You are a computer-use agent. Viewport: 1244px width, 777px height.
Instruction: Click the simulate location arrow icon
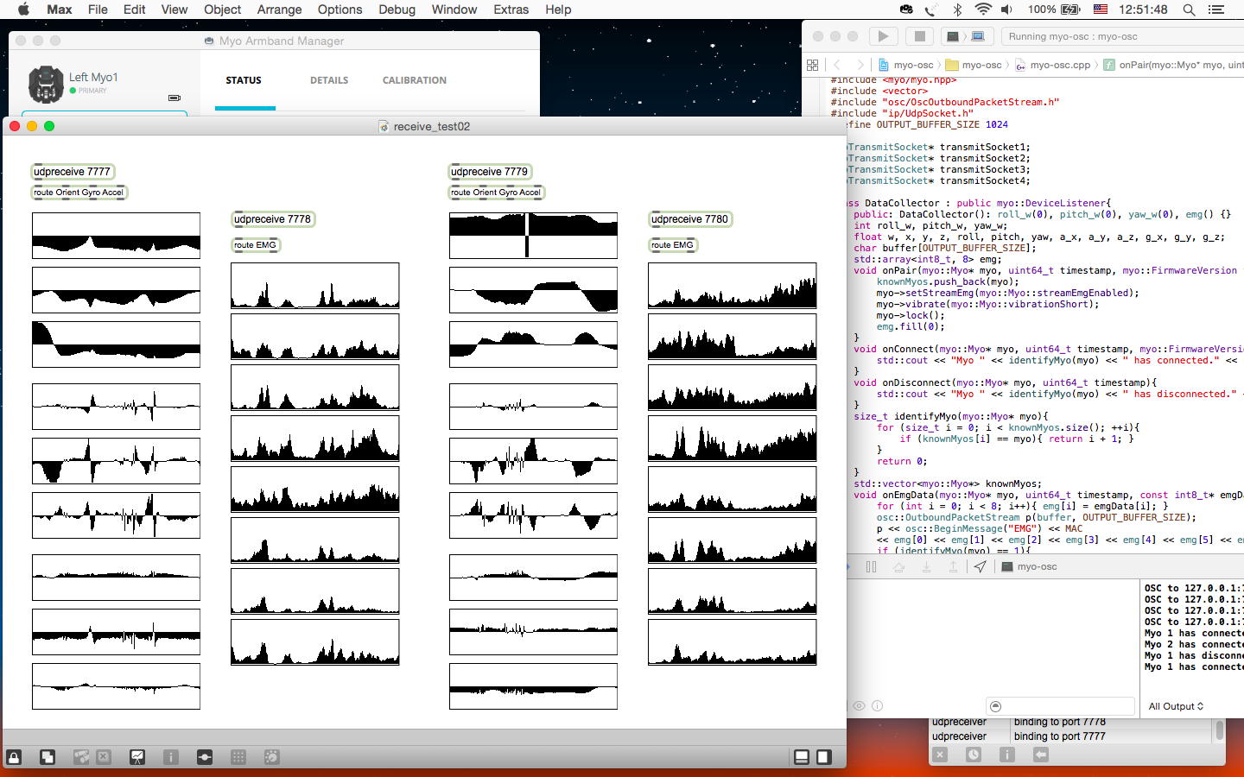tap(980, 567)
